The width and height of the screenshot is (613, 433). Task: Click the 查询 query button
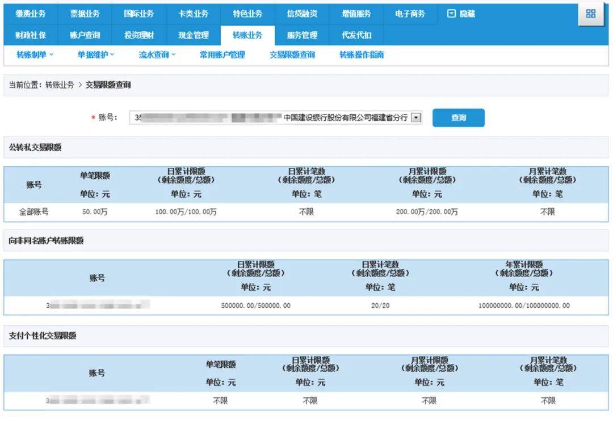click(x=459, y=117)
